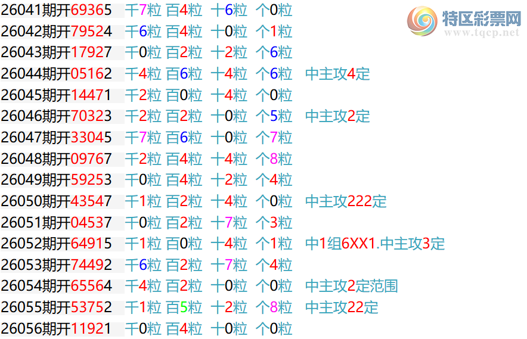Click 千2粒 in the 26046 row
The height and width of the screenshot is (339, 527).
point(143,116)
